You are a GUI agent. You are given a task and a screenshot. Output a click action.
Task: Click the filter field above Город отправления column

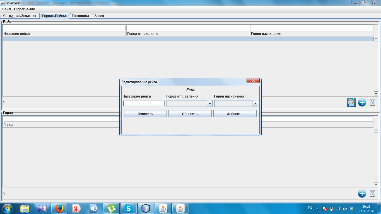[188, 28]
